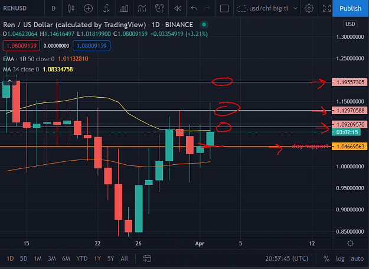
Task: Start Bar Replay with the rewind icon
Action: coord(178,8)
